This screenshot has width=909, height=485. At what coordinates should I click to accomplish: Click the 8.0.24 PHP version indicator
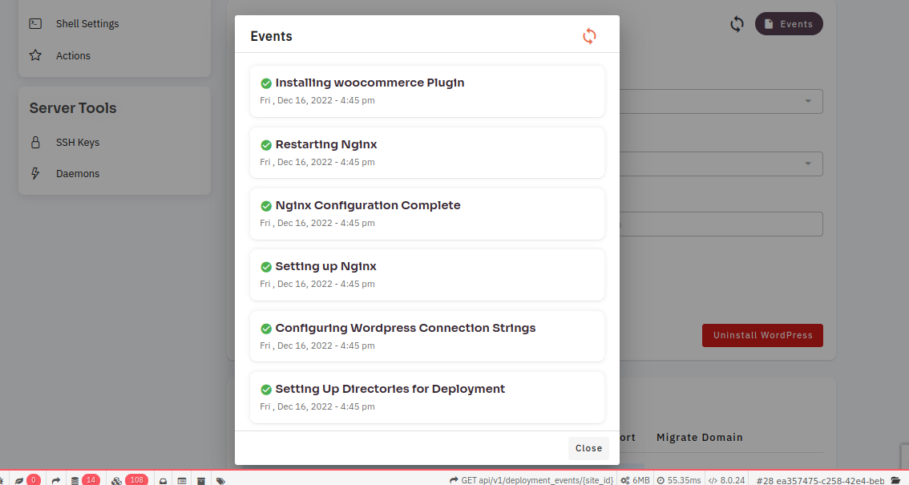tap(727, 480)
